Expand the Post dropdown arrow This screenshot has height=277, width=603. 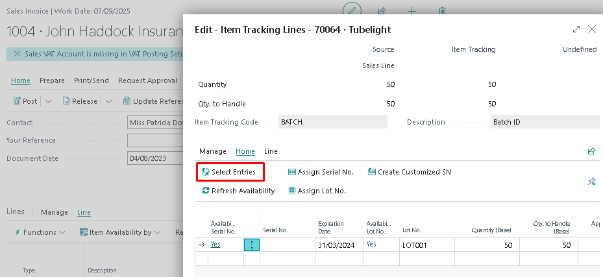pos(48,101)
